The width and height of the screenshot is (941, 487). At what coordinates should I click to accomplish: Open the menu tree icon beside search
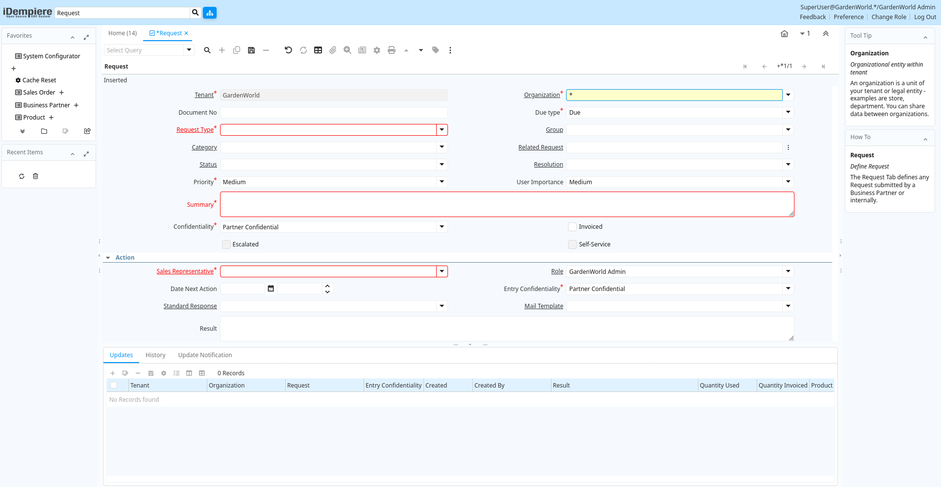210,13
